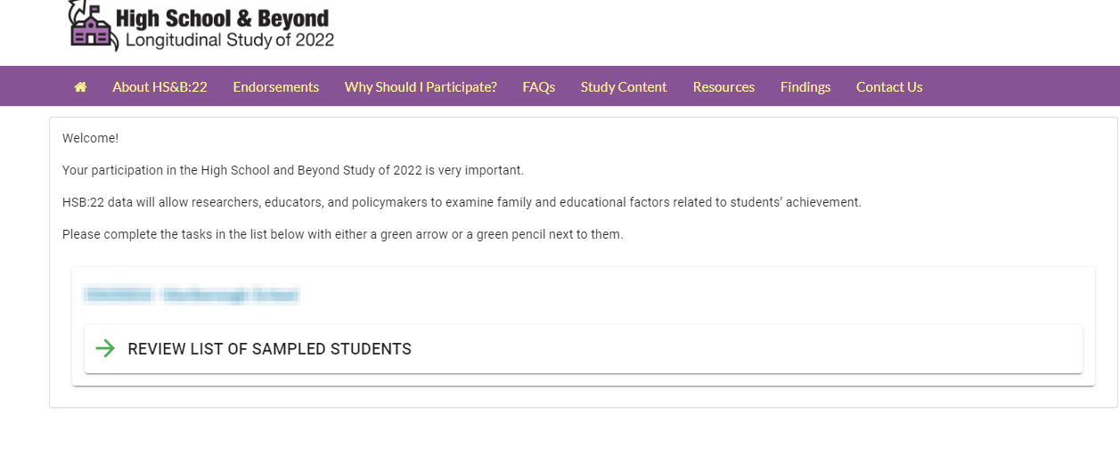Screen dimensions: 1120x472
Task: Select Resources in the navigation bar
Action: coord(724,86)
